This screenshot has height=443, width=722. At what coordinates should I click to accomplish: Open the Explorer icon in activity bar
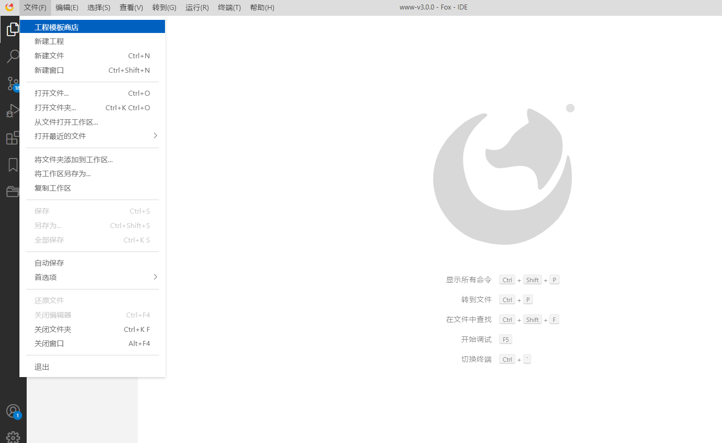click(x=13, y=29)
